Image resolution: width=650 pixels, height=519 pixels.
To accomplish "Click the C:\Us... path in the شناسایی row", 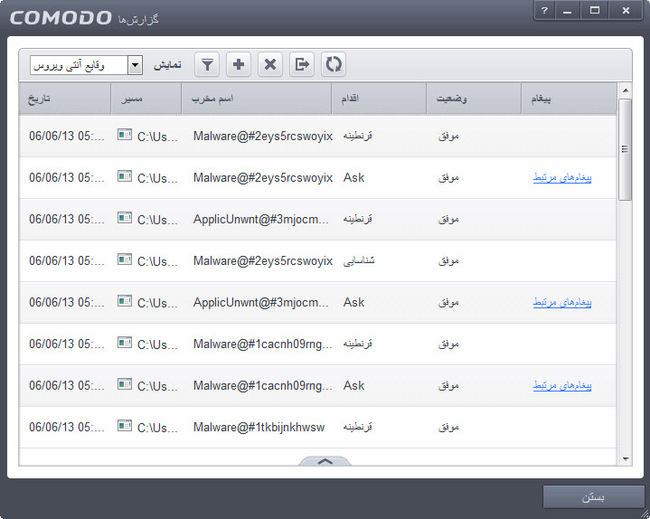I will (157, 262).
